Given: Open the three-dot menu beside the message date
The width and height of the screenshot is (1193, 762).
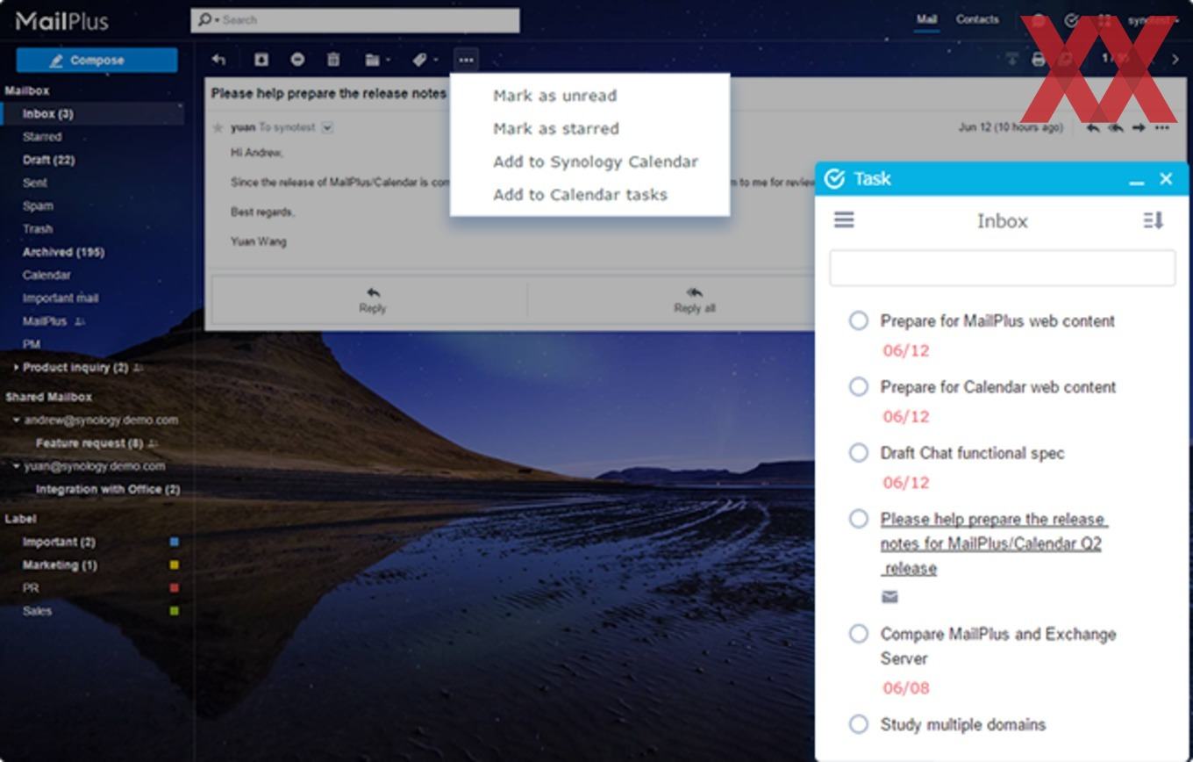Looking at the screenshot, I should tap(1162, 128).
